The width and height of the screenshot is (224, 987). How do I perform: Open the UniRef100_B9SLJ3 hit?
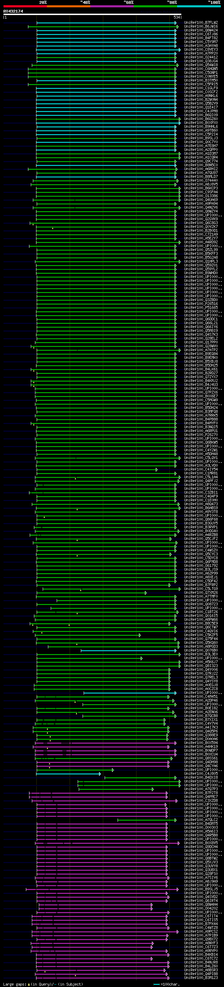[x=201, y=138]
